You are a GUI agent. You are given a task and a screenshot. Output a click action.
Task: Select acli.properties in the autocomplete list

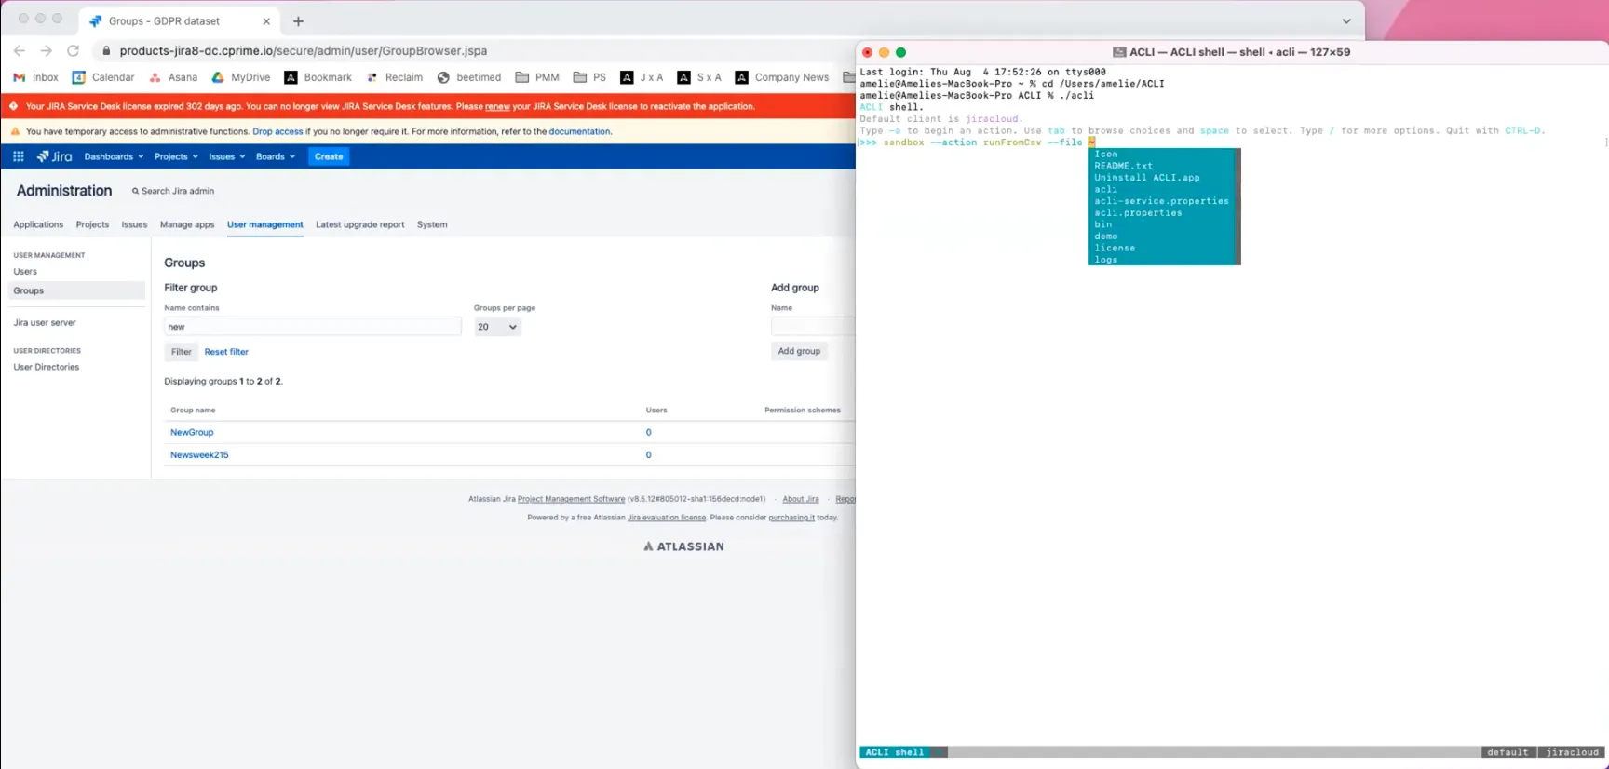[x=1138, y=213]
